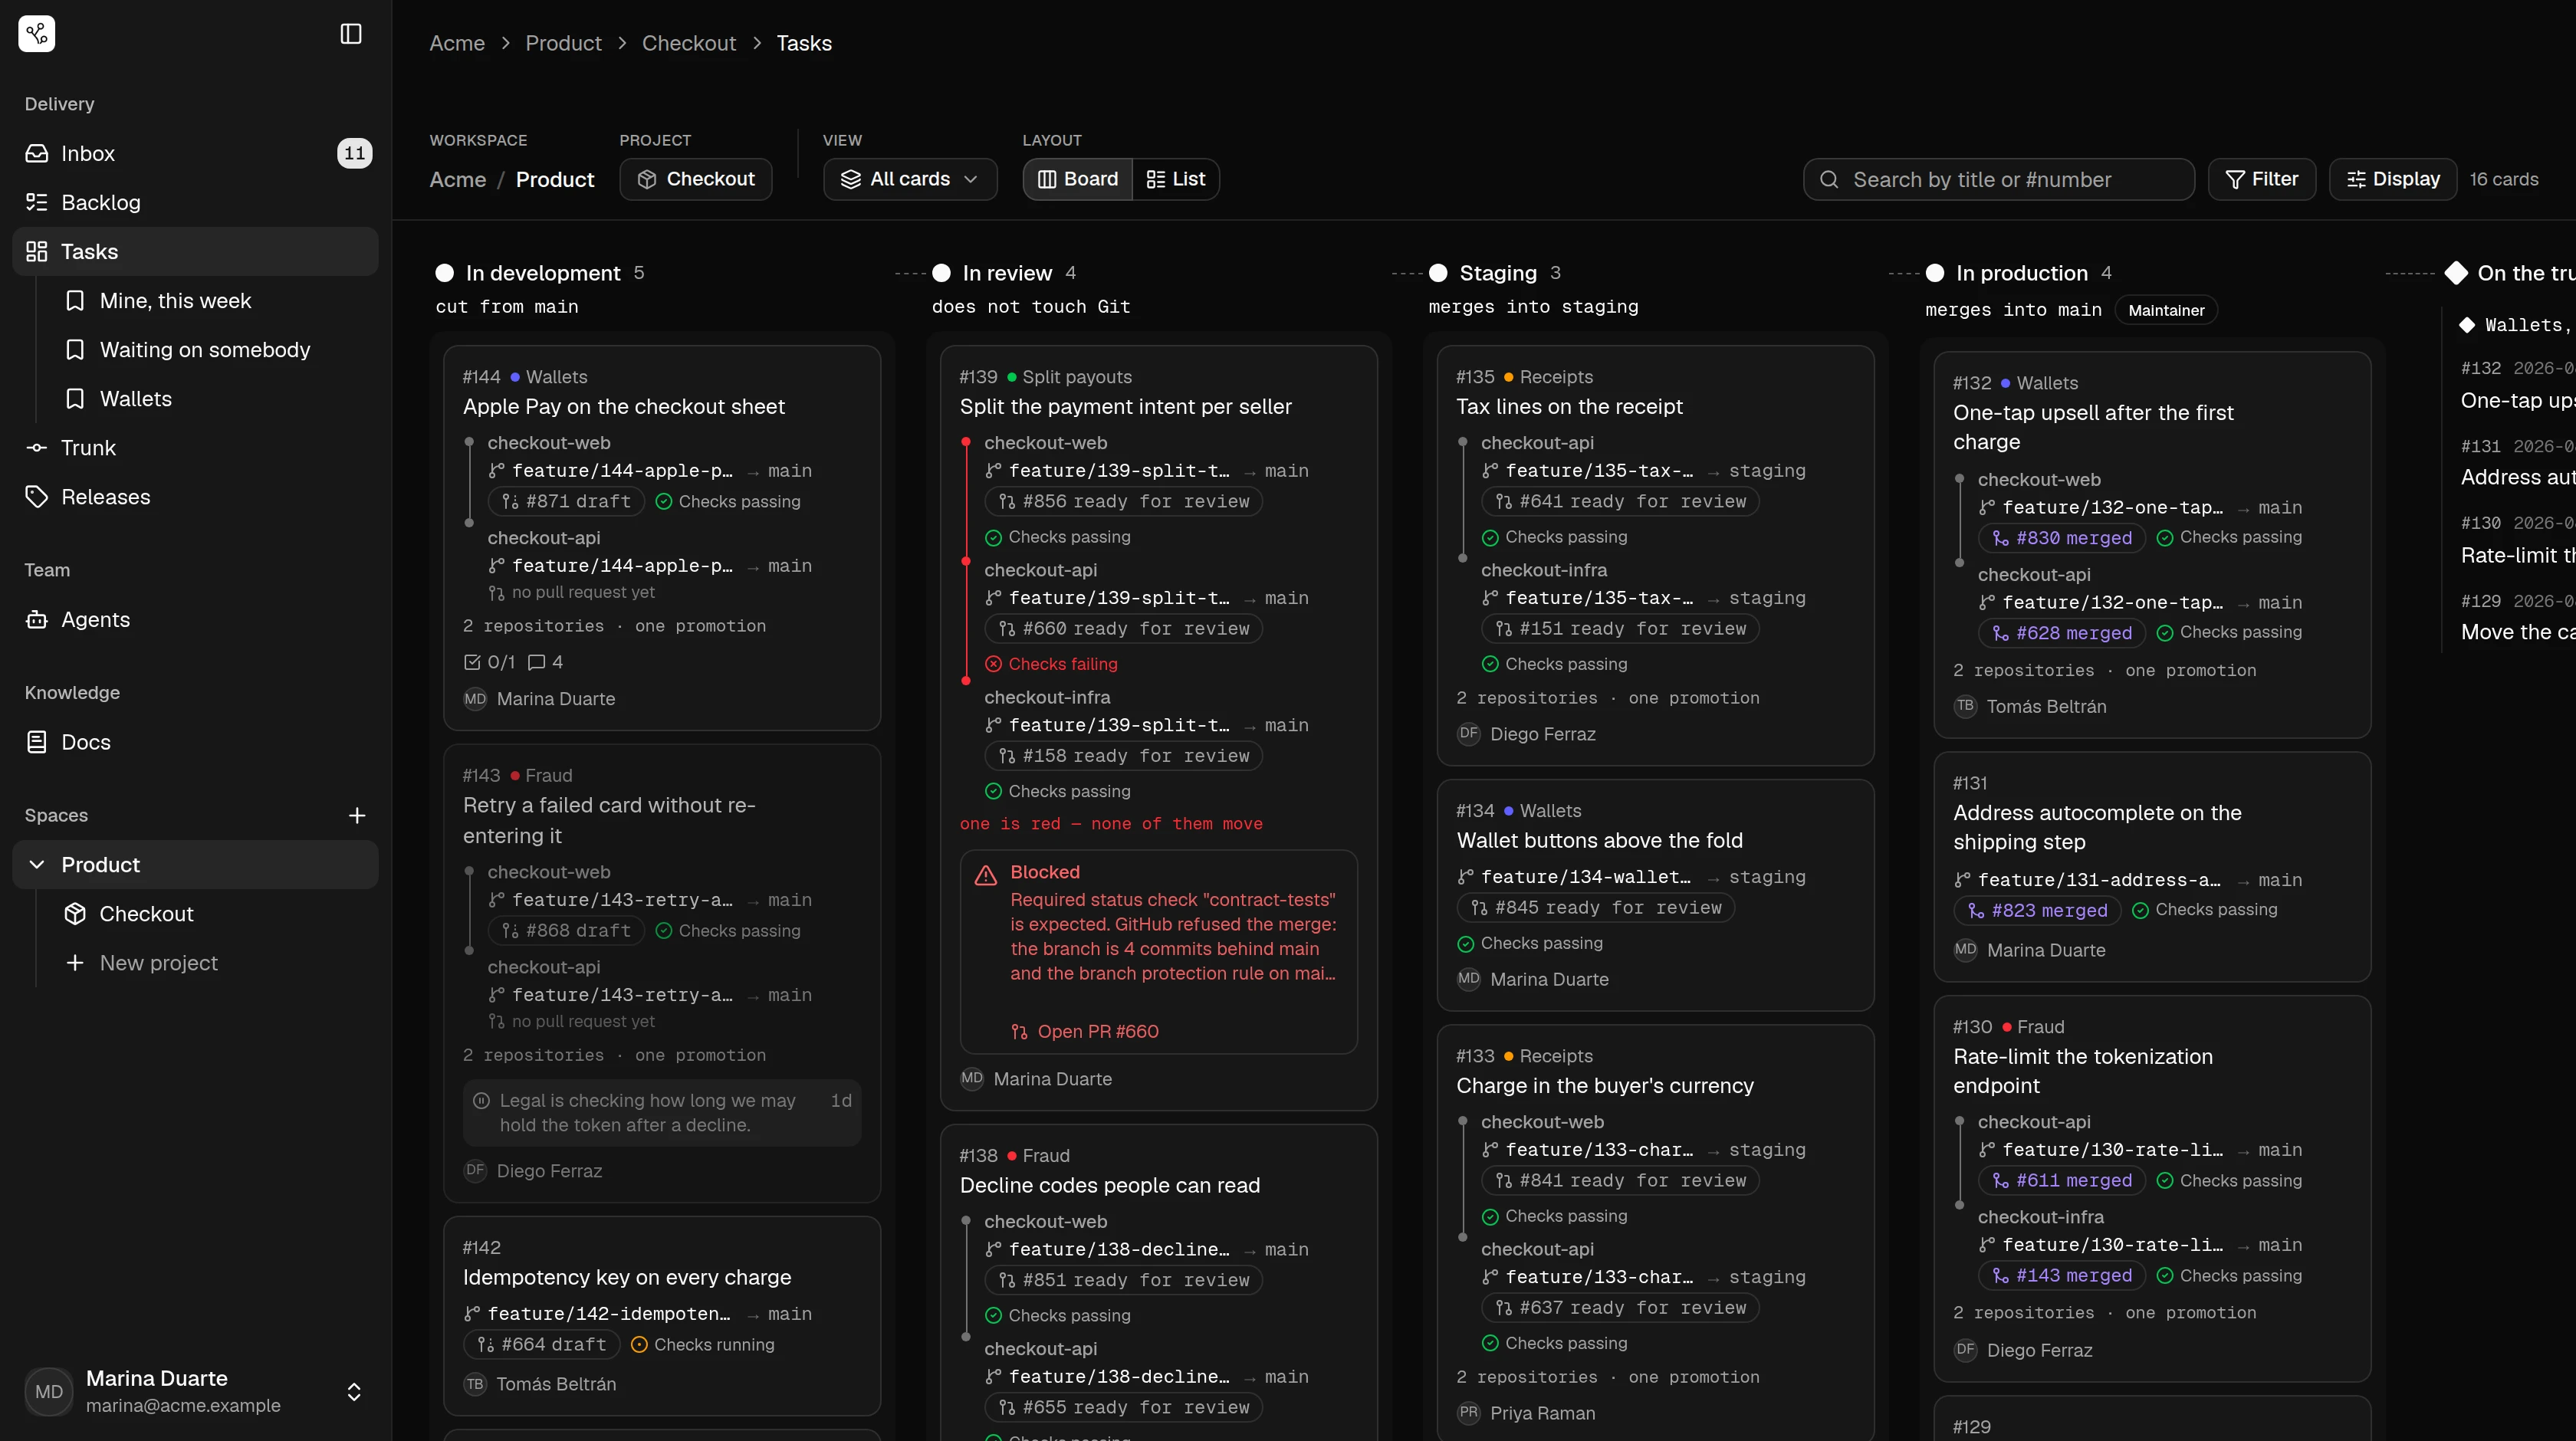
Task: Go to Releases
Action: tap(196, 497)
